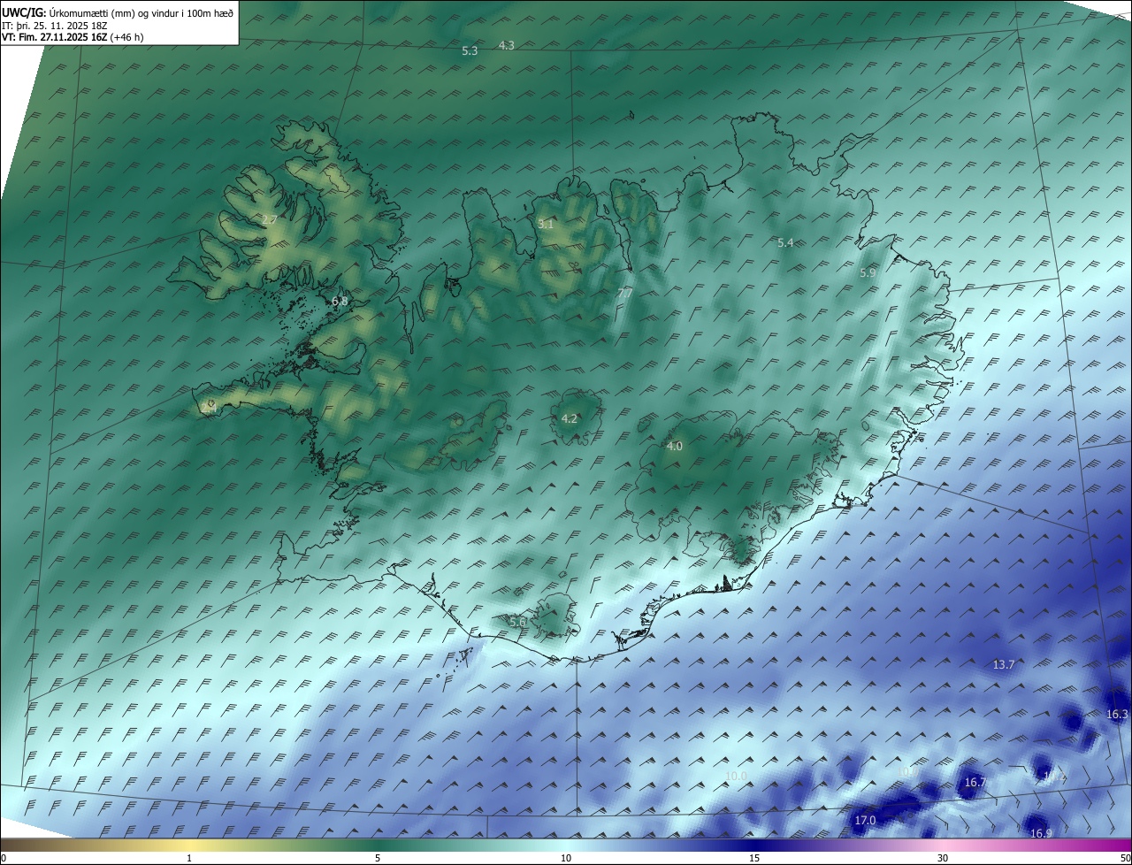Viewport: 1132px width, 865px height.
Task: Click the map value 16.3
Action: click(x=1117, y=715)
